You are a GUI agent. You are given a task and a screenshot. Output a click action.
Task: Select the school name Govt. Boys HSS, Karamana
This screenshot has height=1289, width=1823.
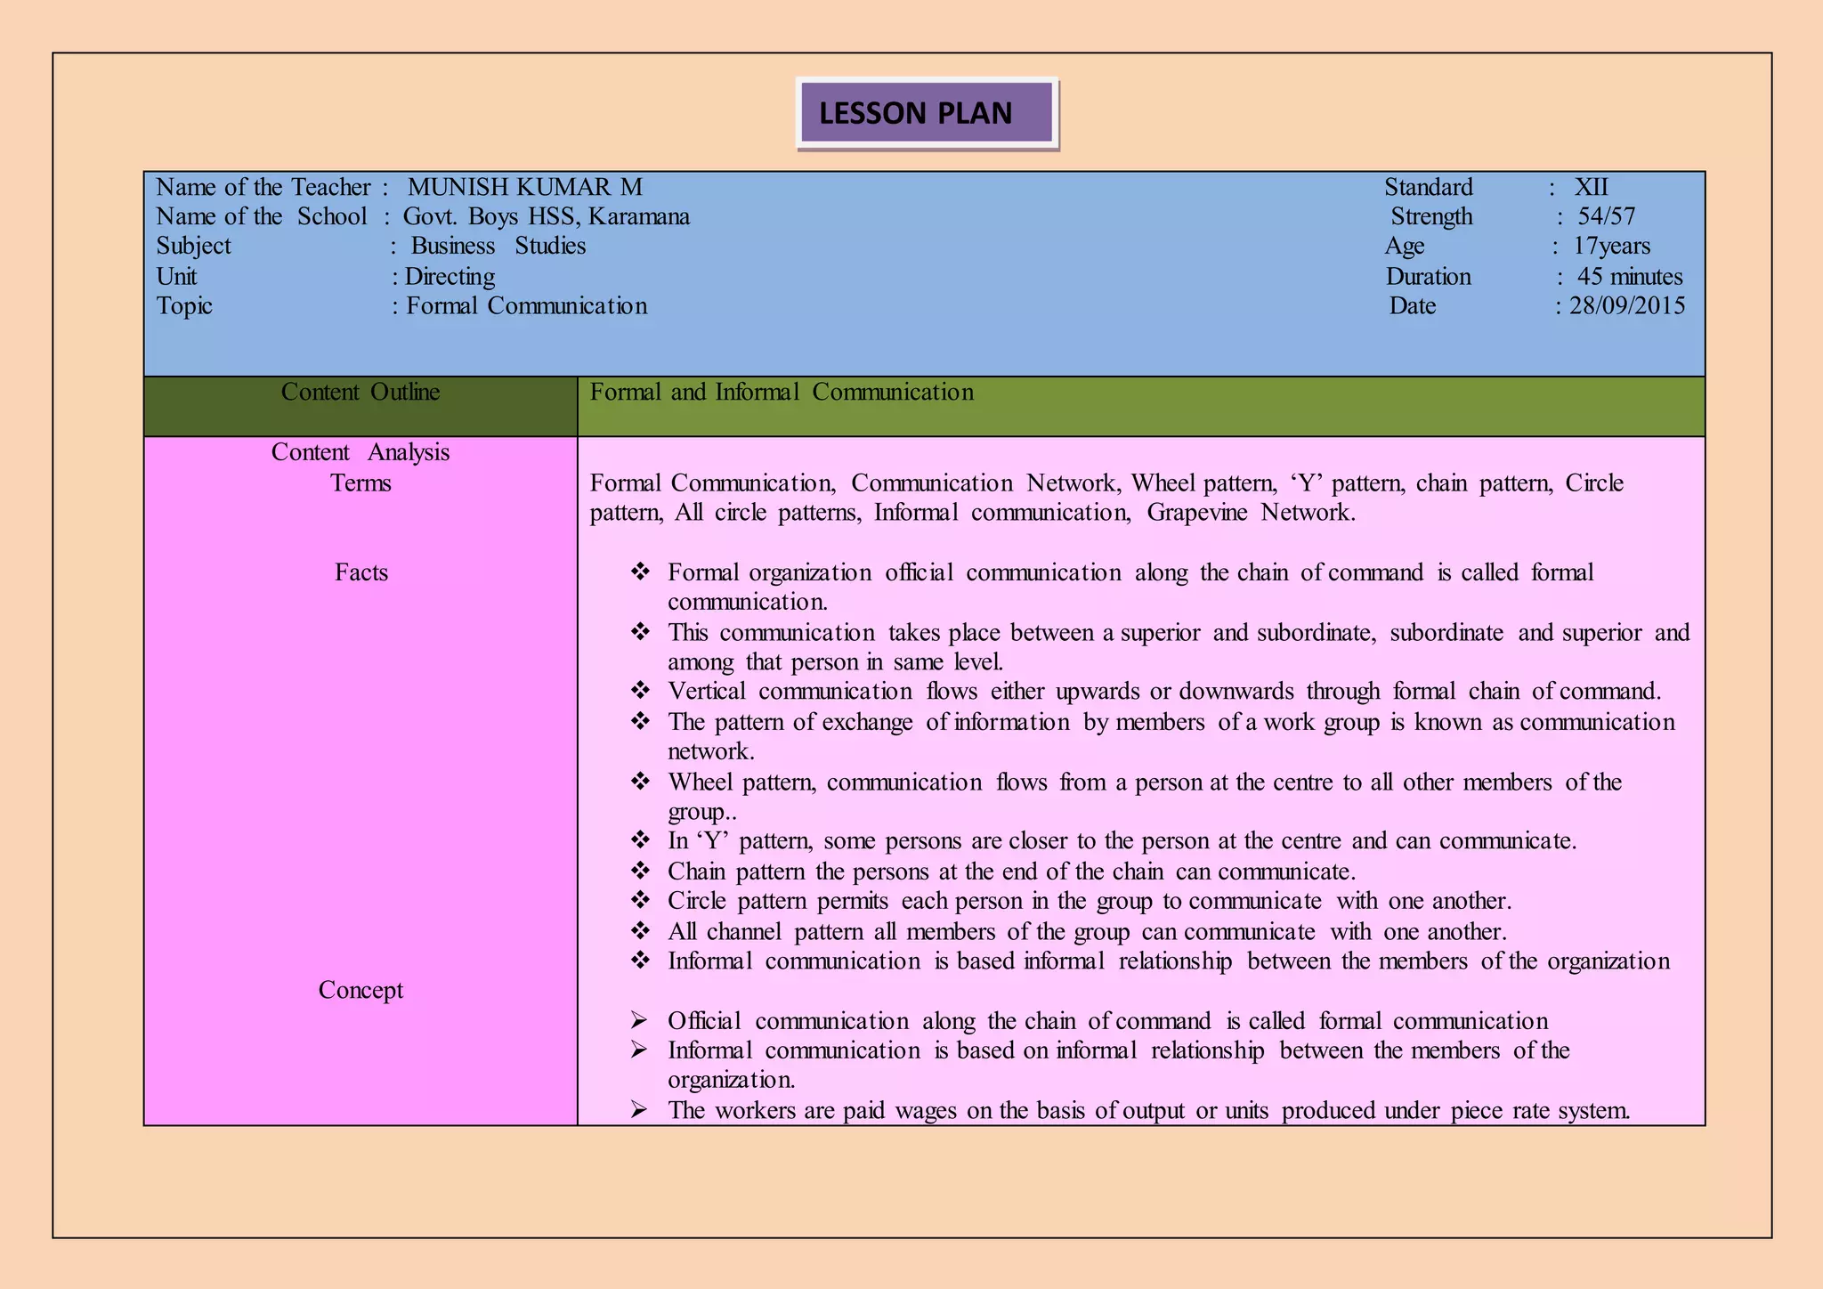click(546, 216)
